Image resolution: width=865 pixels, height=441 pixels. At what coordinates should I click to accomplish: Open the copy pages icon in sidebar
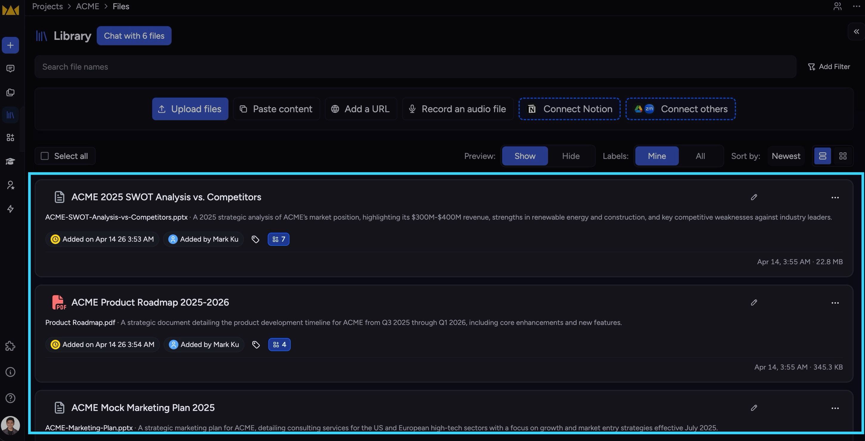click(10, 92)
